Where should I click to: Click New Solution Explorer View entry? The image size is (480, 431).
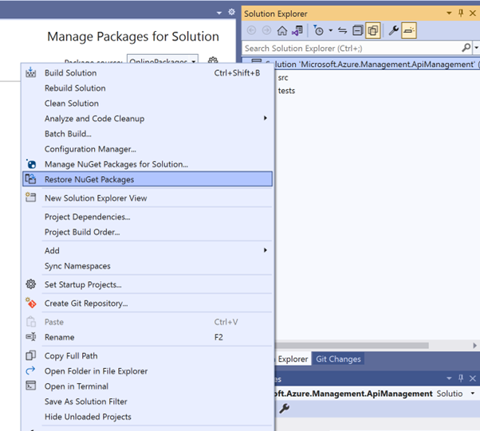[x=148, y=198]
